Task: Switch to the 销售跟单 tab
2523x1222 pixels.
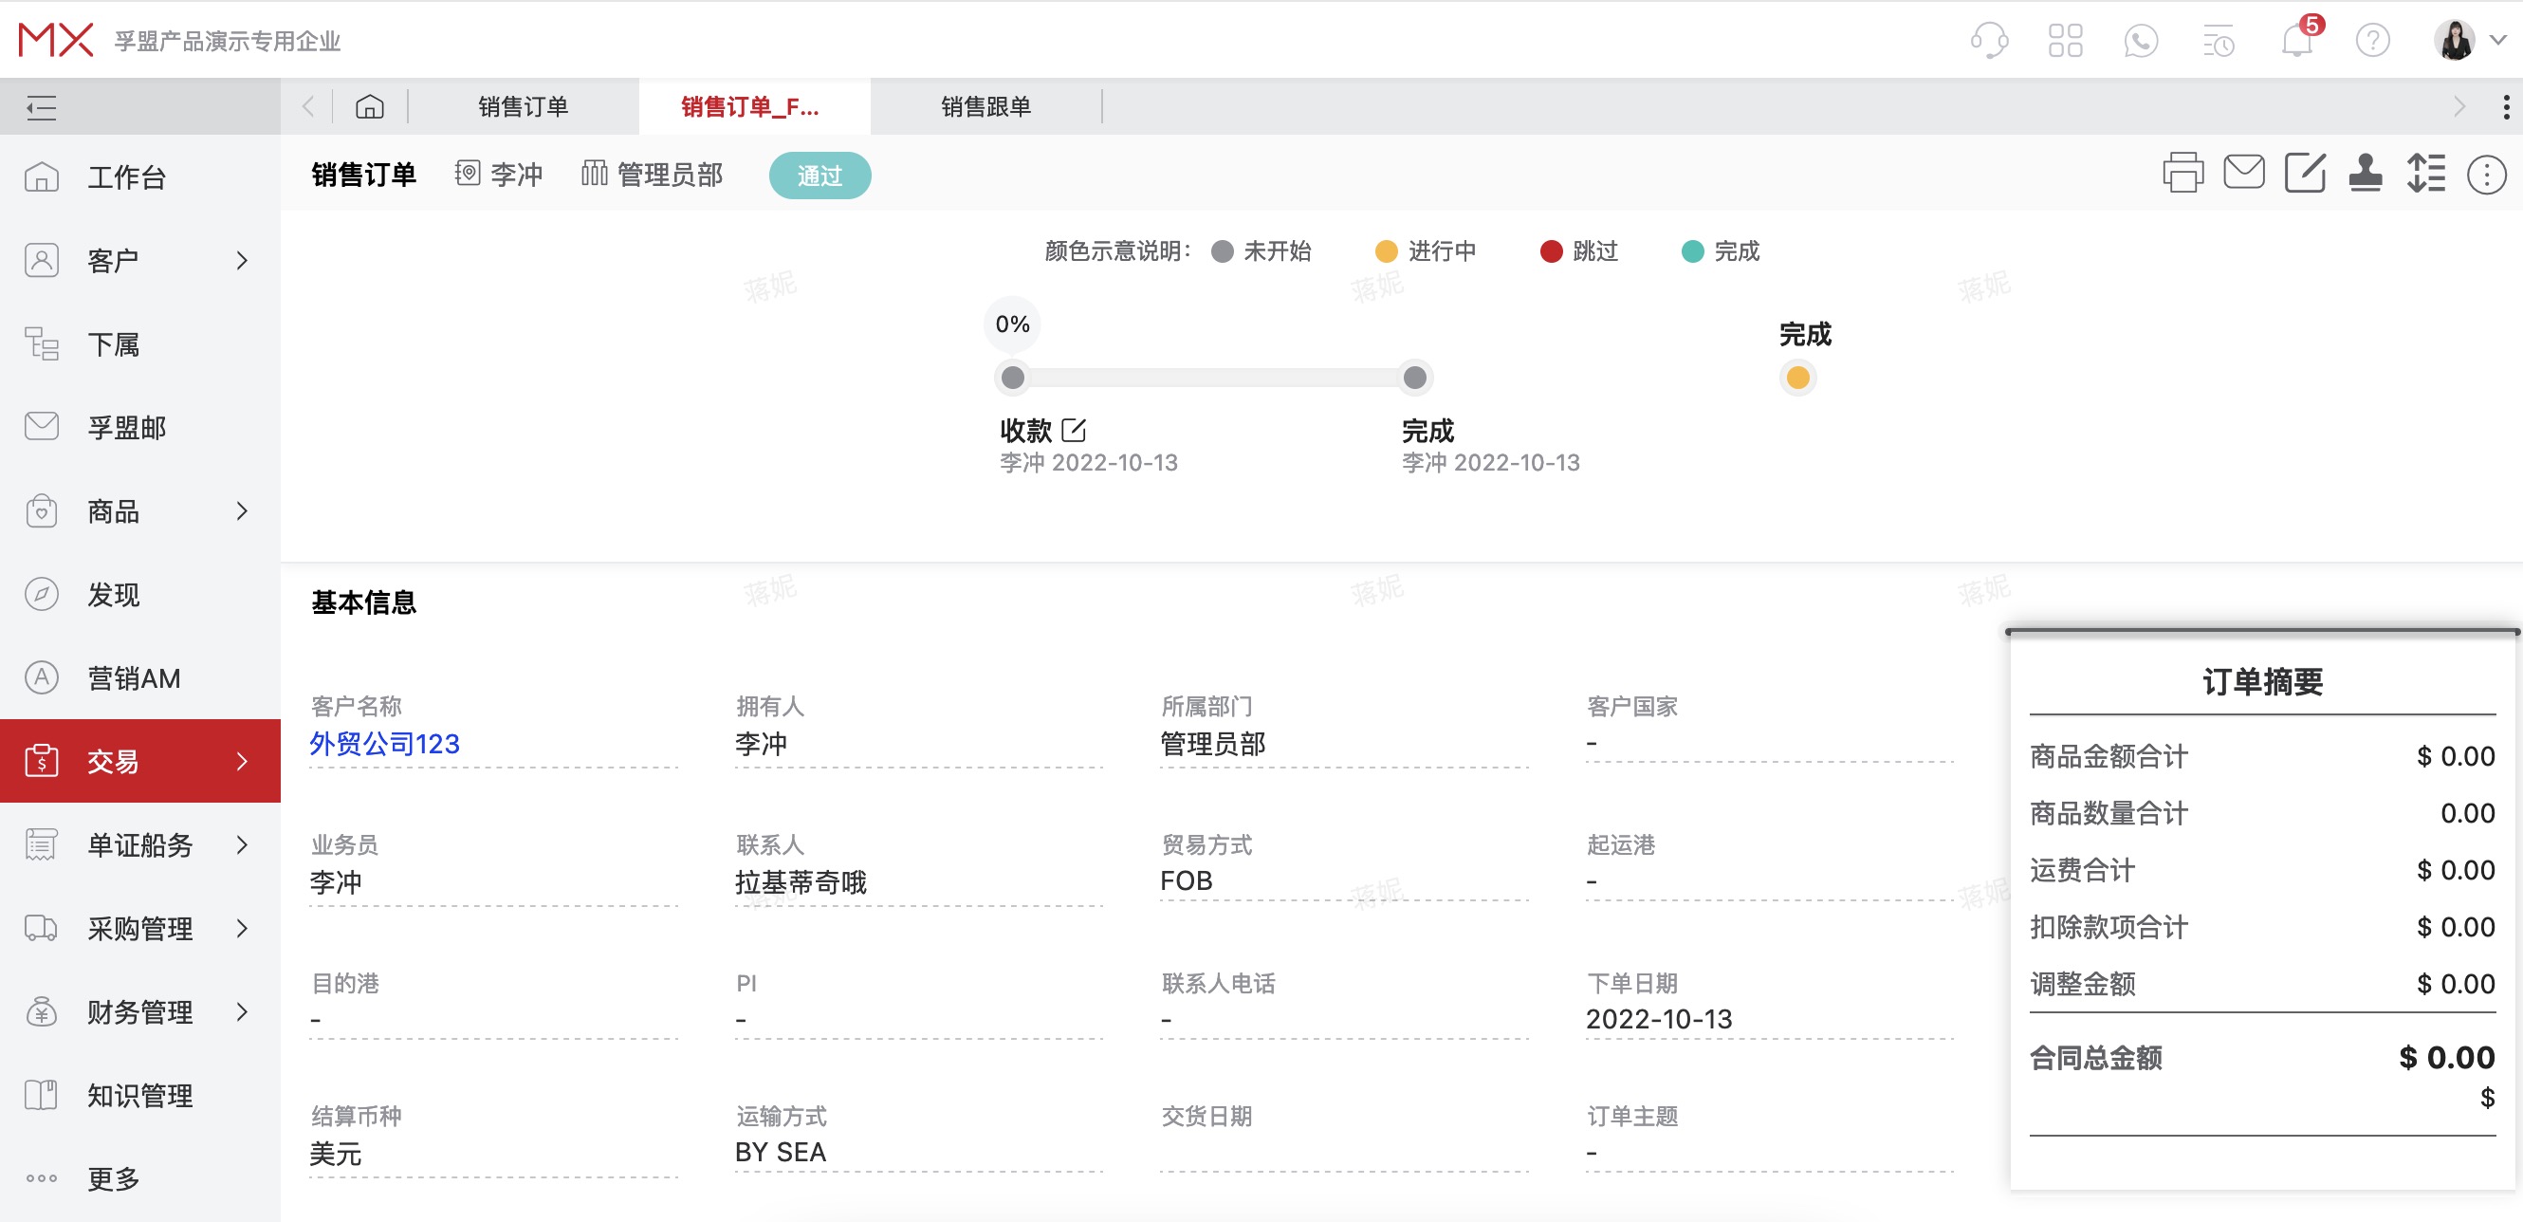Action: pos(985,106)
